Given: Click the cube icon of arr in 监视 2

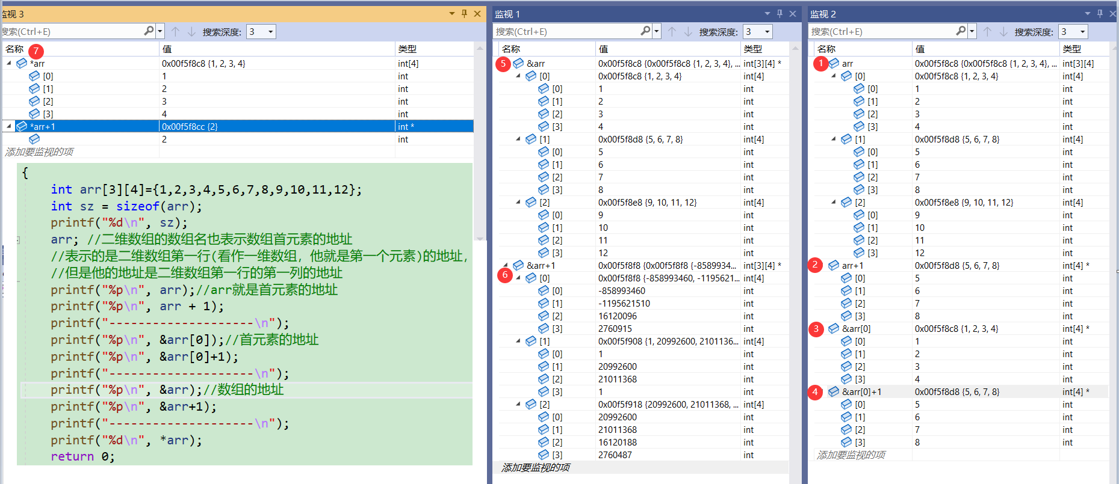Looking at the screenshot, I should click(x=834, y=63).
